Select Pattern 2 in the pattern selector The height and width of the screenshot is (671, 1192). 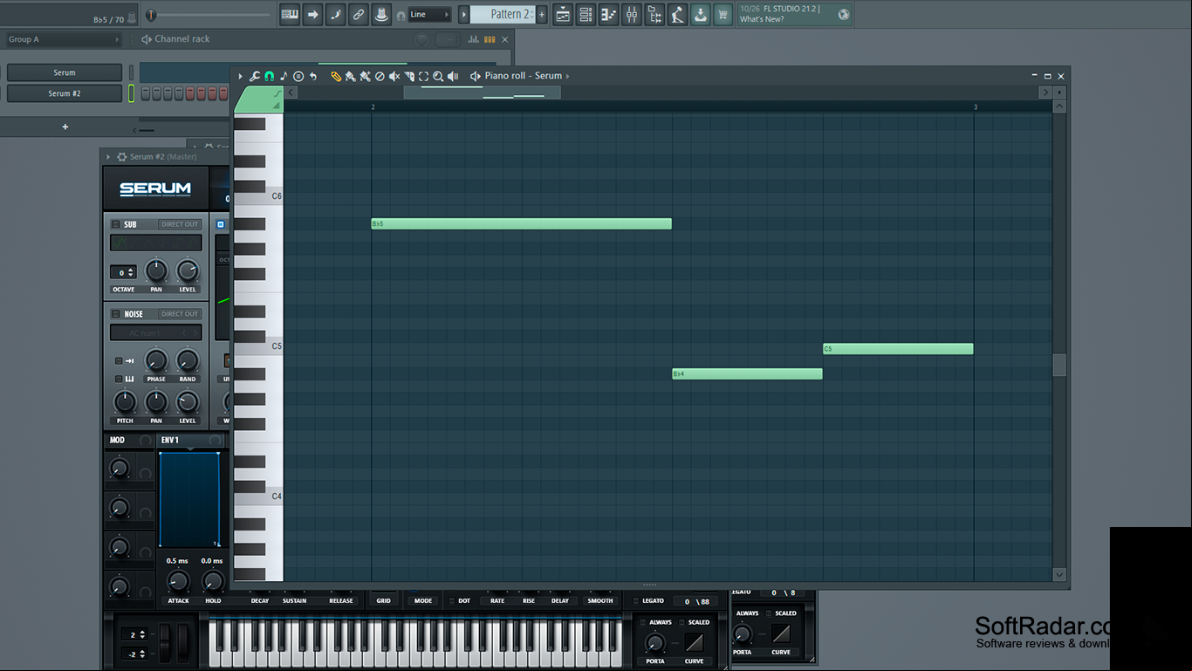(x=503, y=15)
